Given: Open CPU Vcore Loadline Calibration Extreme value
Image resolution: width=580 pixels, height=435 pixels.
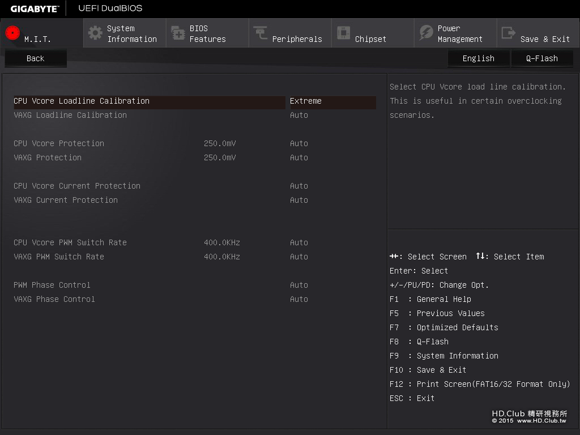Looking at the screenshot, I should point(306,101).
